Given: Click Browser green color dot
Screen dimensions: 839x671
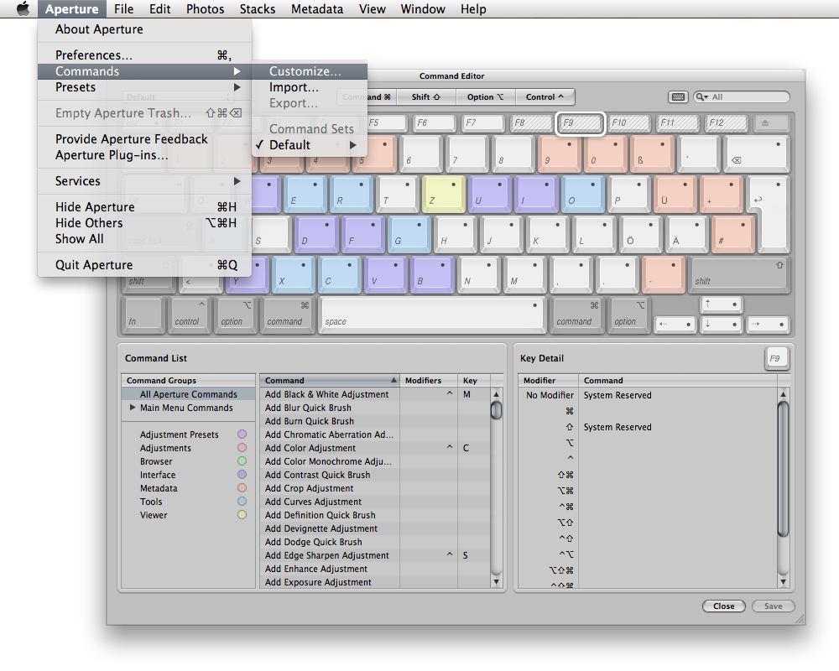Looking at the screenshot, I should 242,461.
